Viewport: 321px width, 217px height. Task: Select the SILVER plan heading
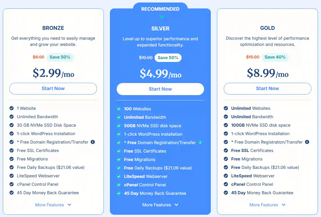pos(160,28)
